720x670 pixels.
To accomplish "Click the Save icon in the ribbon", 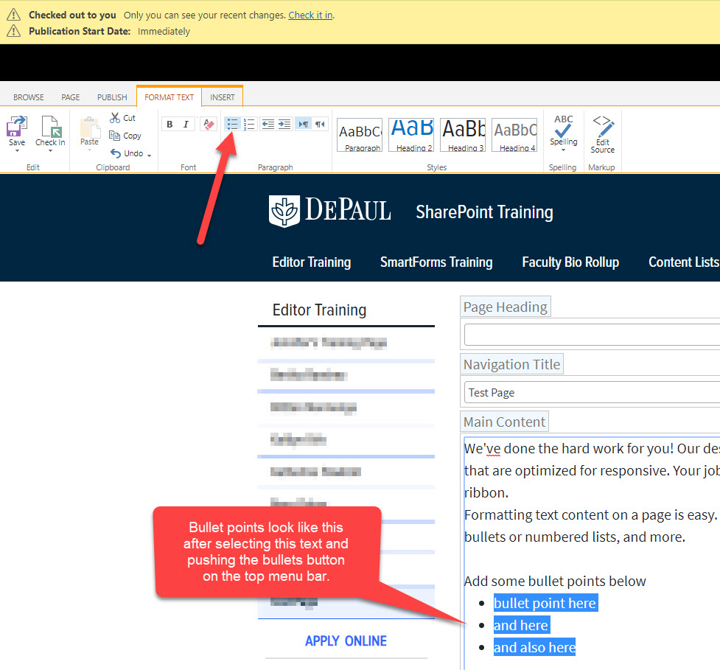I will click(x=16, y=126).
